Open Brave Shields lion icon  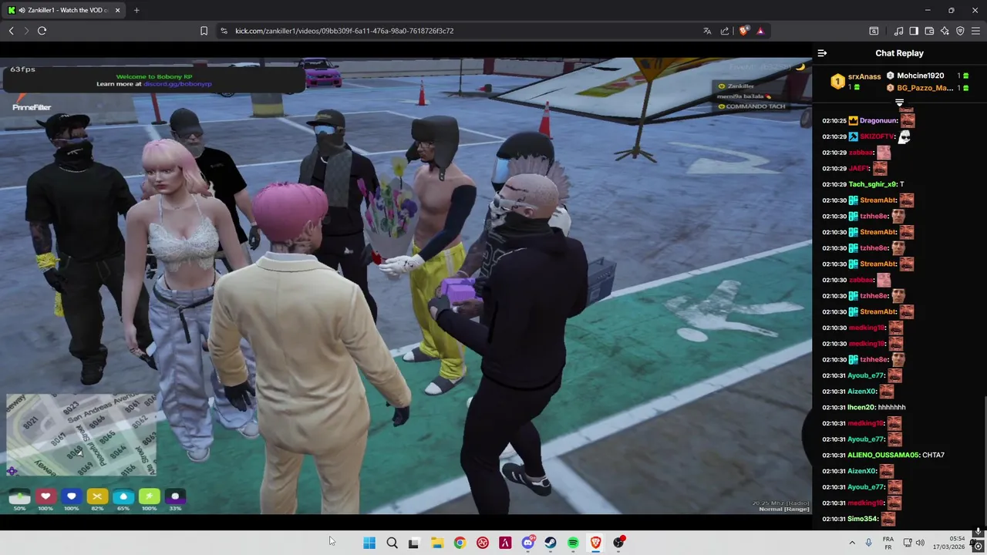(743, 31)
